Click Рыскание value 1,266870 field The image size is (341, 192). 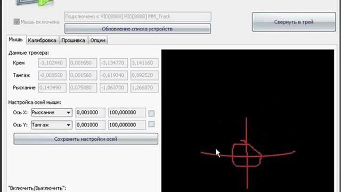144,87
